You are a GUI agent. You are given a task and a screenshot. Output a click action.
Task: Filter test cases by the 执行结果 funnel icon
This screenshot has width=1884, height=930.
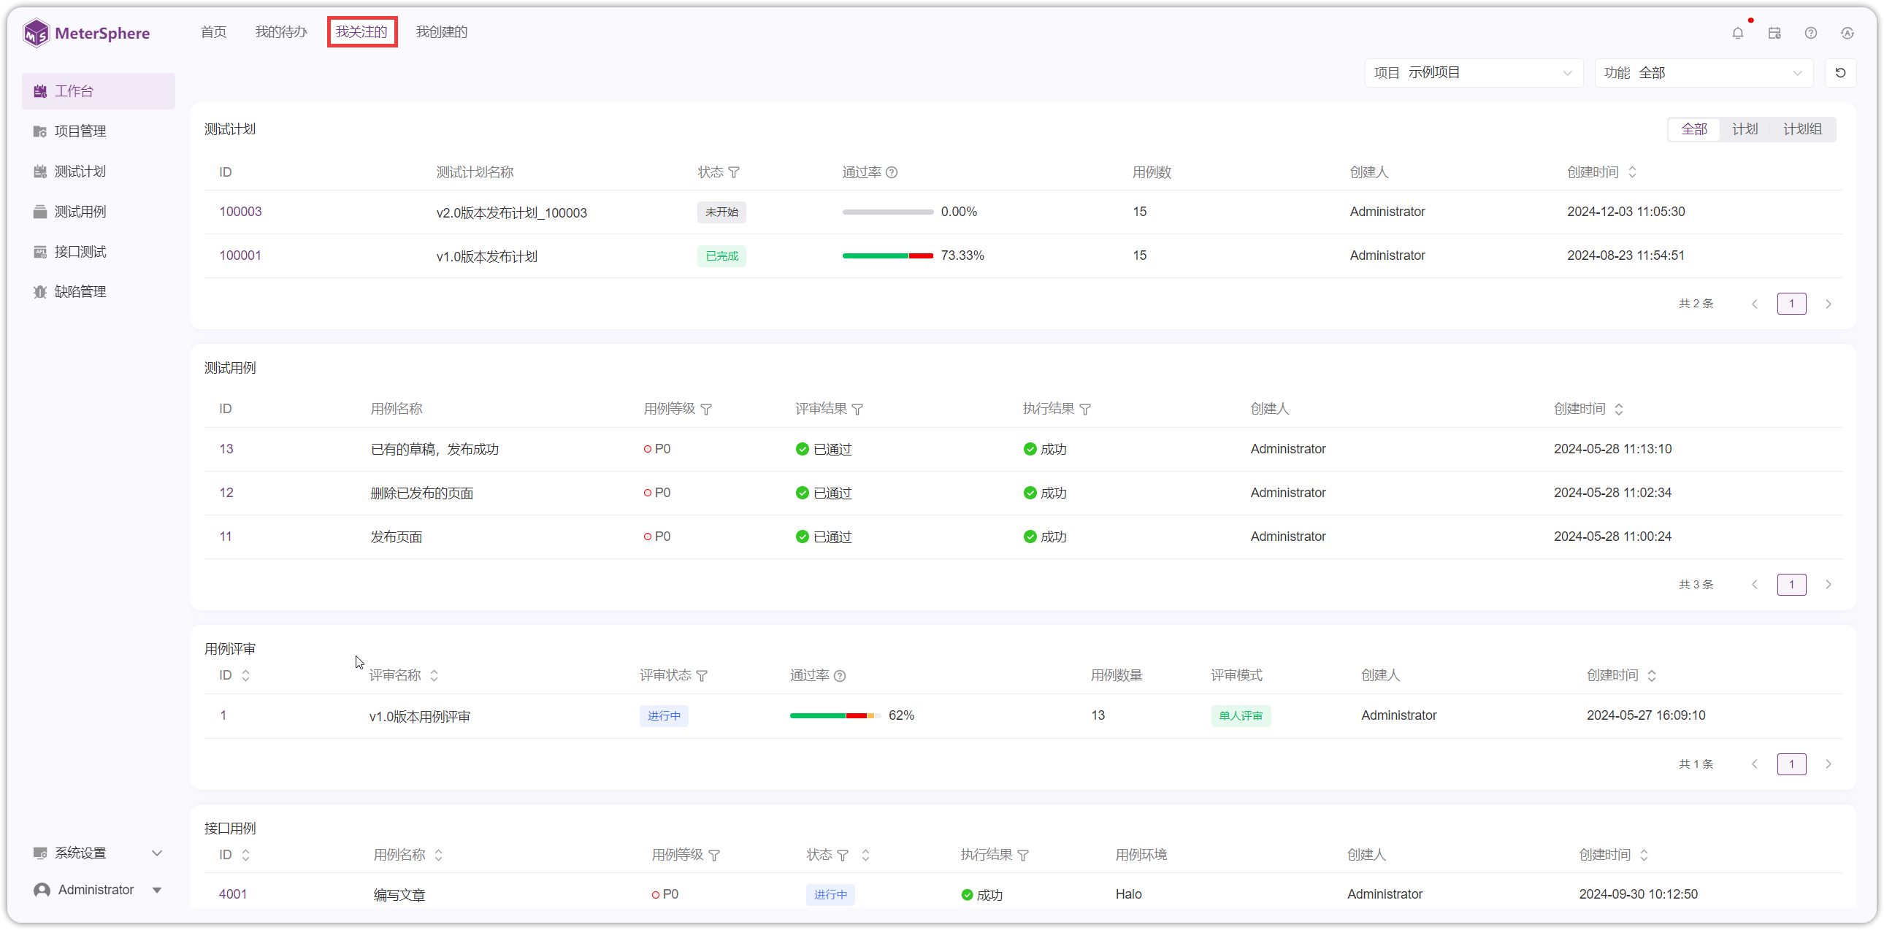point(1084,410)
